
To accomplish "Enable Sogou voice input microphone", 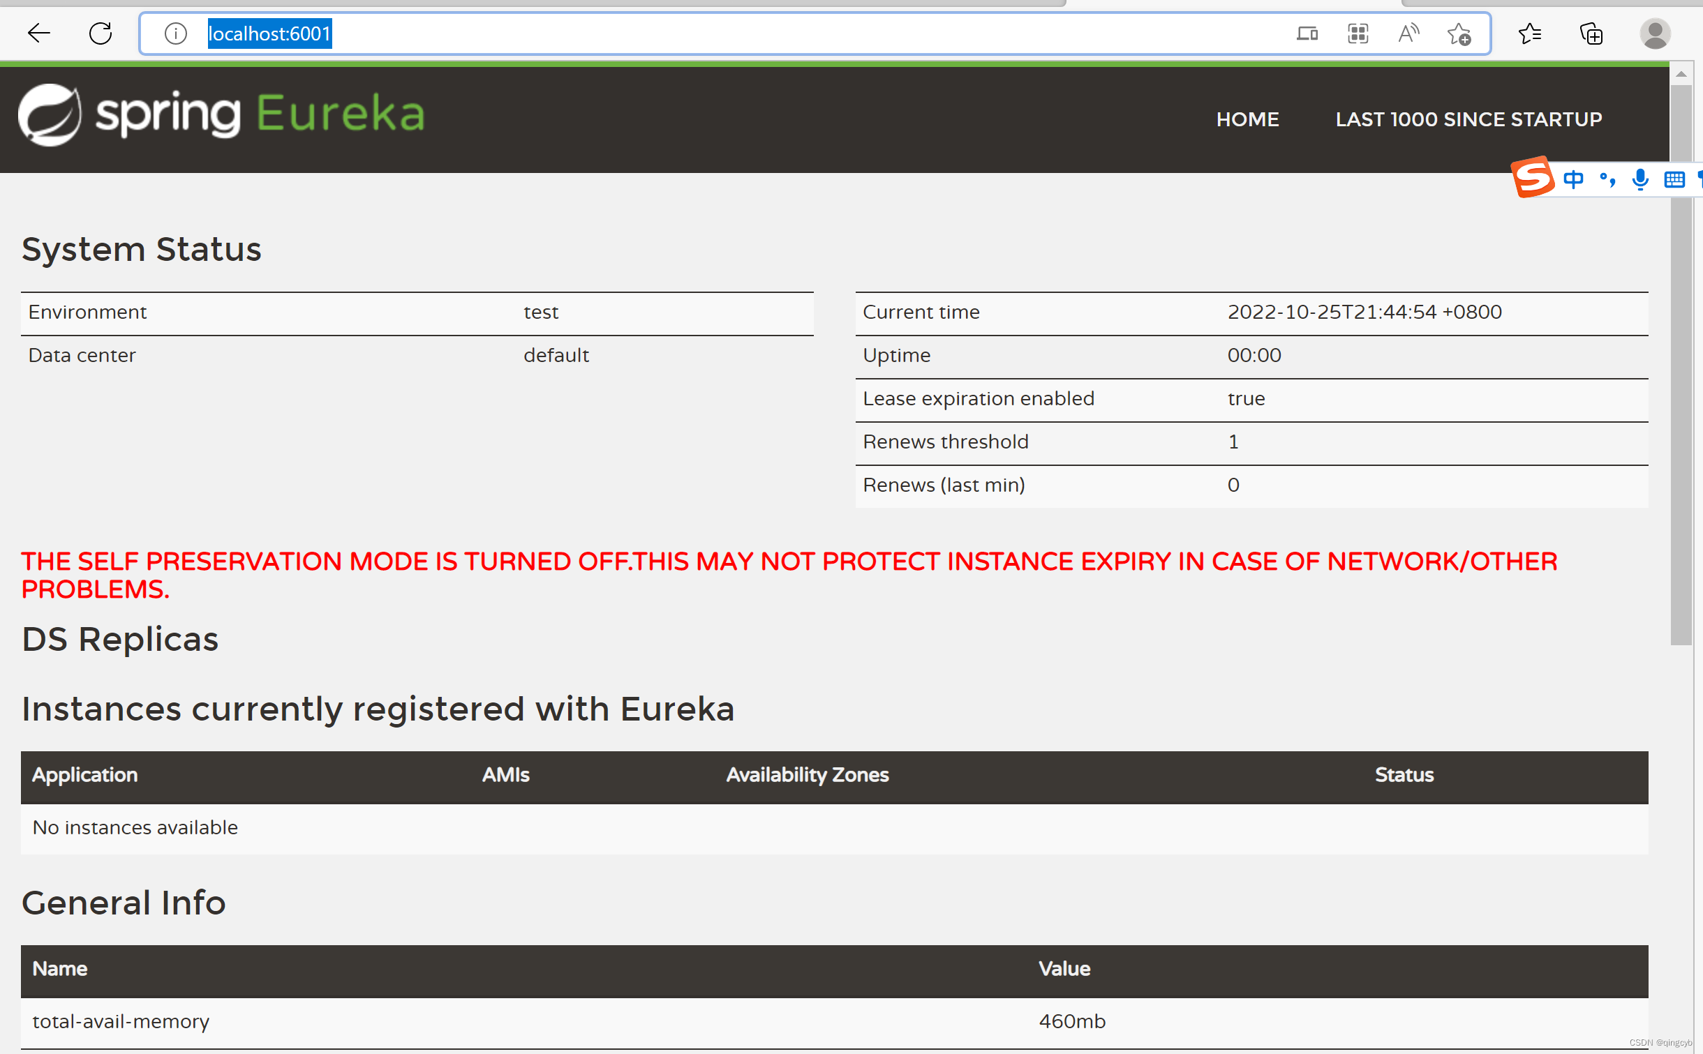I will click(1640, 180).
